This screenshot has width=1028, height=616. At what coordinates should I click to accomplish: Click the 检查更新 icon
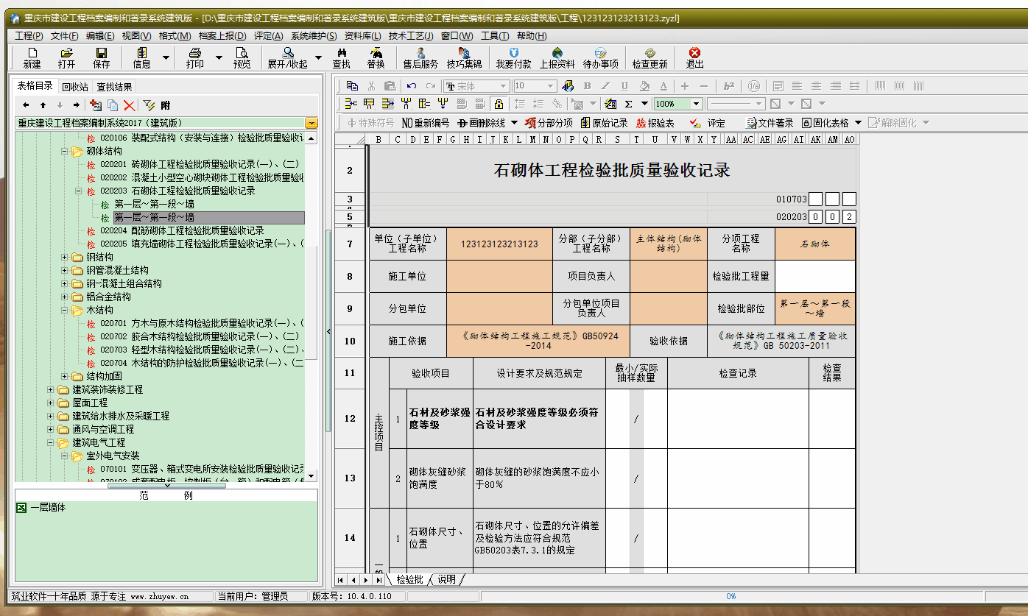pos(649,57)
